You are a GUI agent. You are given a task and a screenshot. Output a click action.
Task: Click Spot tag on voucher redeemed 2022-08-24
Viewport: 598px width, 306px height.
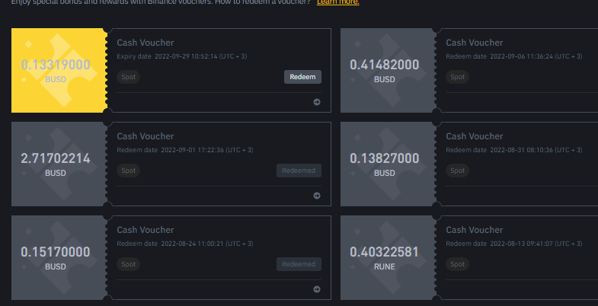point(129,264)
